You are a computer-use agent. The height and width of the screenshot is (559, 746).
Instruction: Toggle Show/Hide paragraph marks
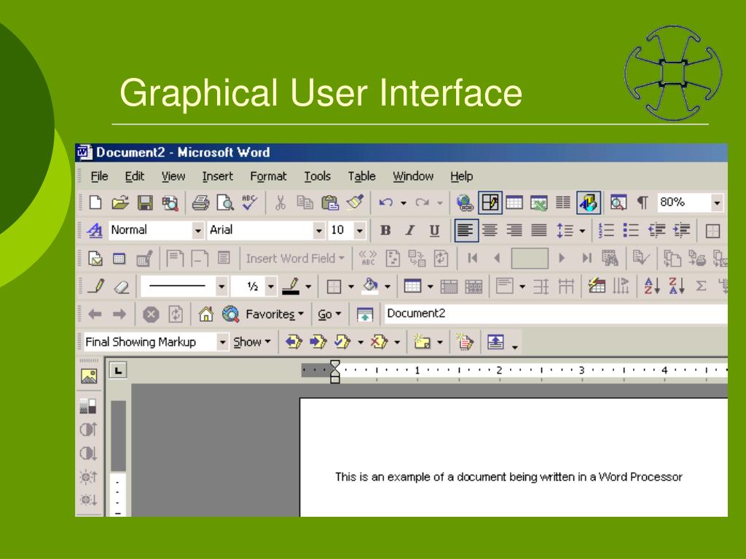pyautogui.click(x=643, y=203)
